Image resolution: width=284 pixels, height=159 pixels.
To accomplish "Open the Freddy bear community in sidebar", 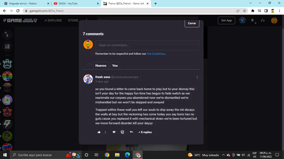I will pyautogui.click(x=7, y=64).
